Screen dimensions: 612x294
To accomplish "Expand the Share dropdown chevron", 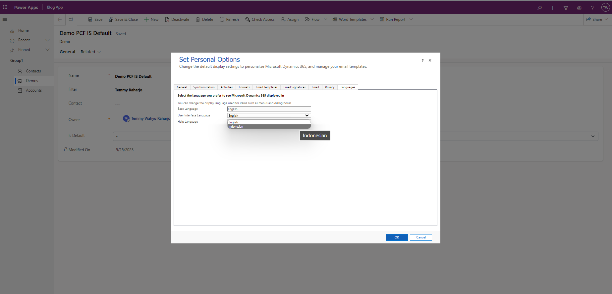I will (606, 20).
